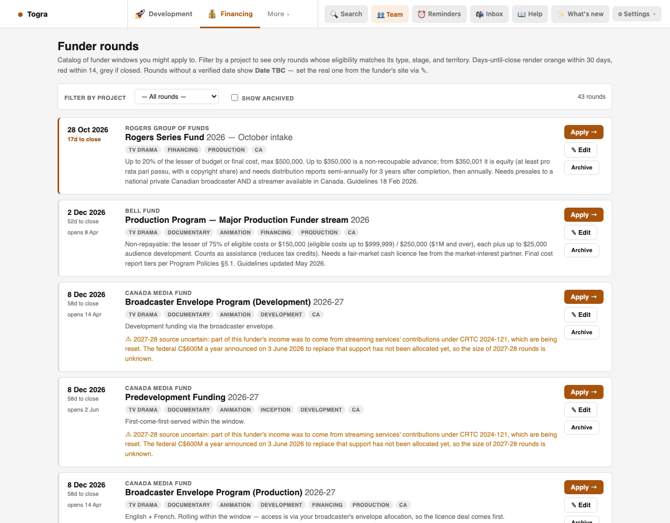670x523 pixels.
Task: Toggle the Show Archived checkbox
Action: point(234,97)
